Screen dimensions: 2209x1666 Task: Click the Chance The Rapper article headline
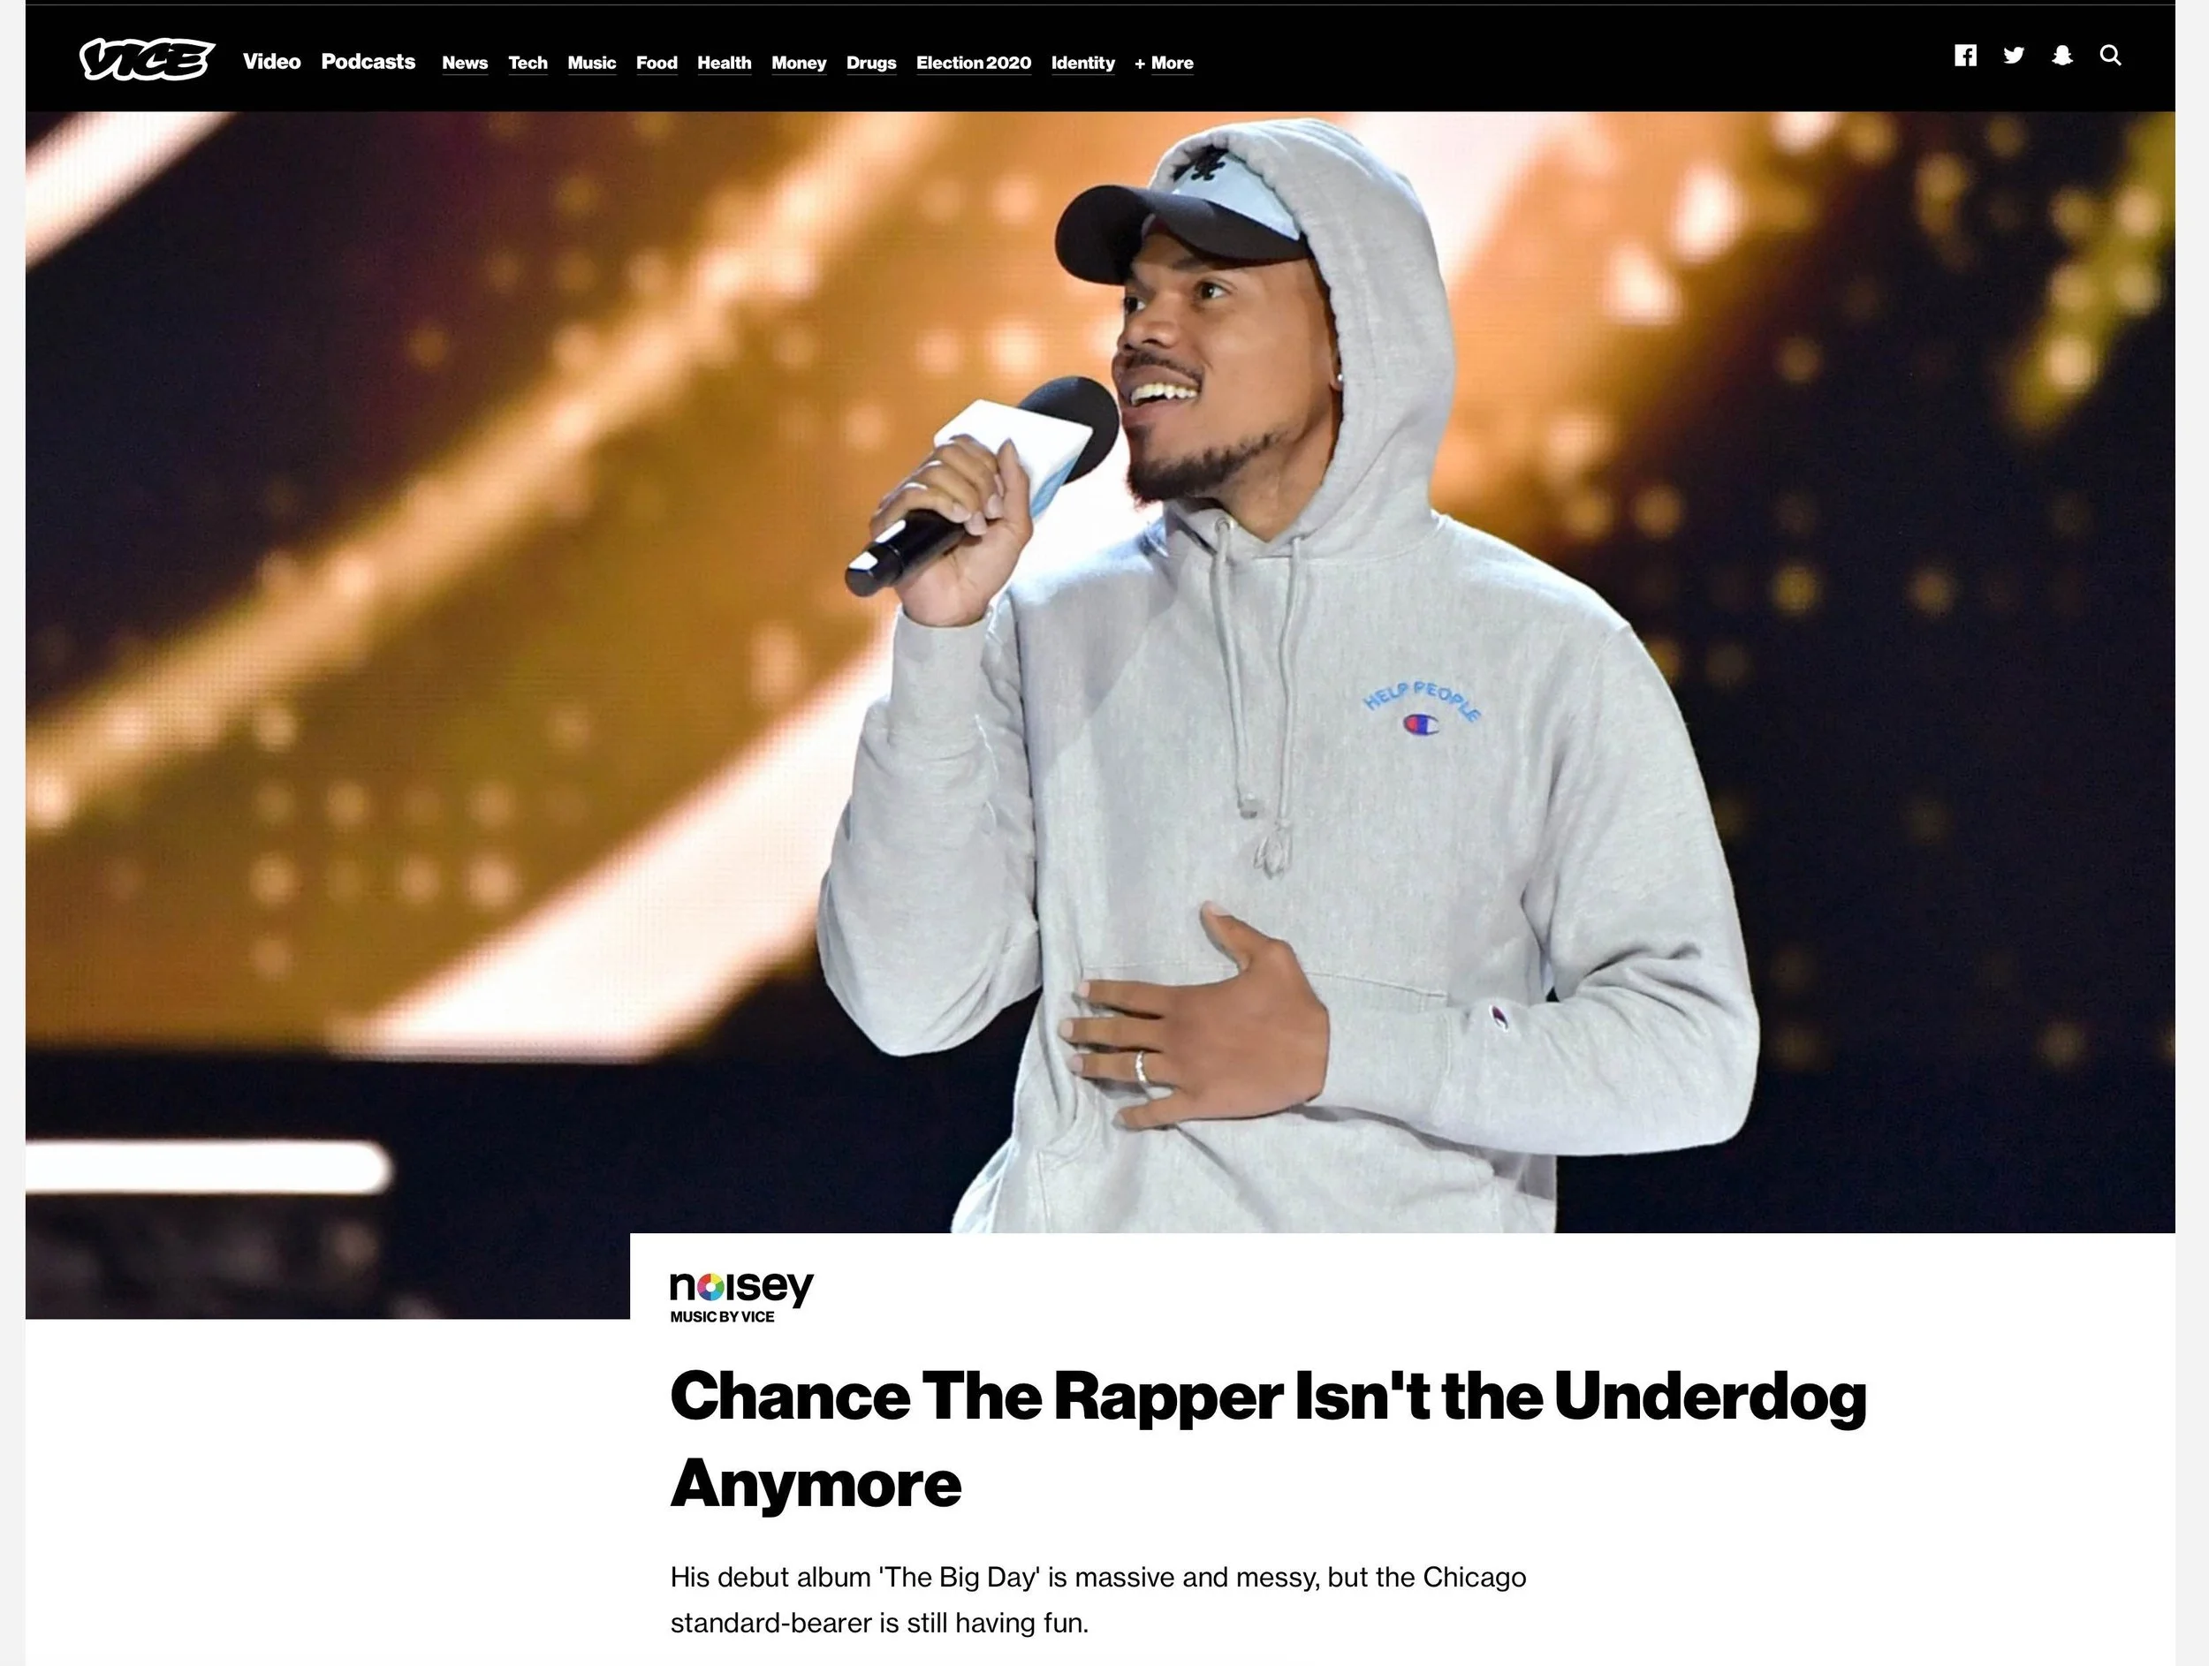(1268, 1438)
